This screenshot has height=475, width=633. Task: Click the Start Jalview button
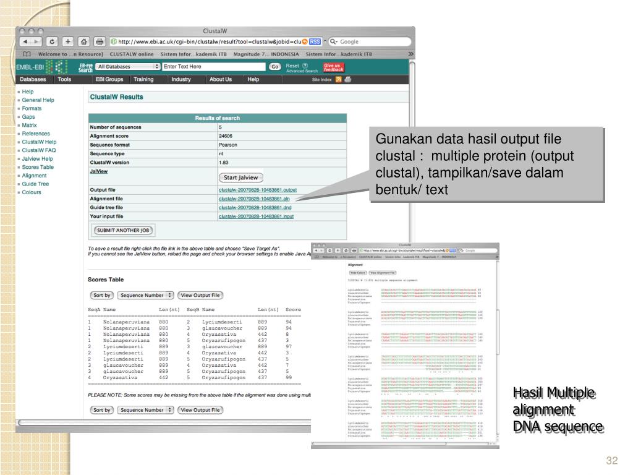point(240,178)
